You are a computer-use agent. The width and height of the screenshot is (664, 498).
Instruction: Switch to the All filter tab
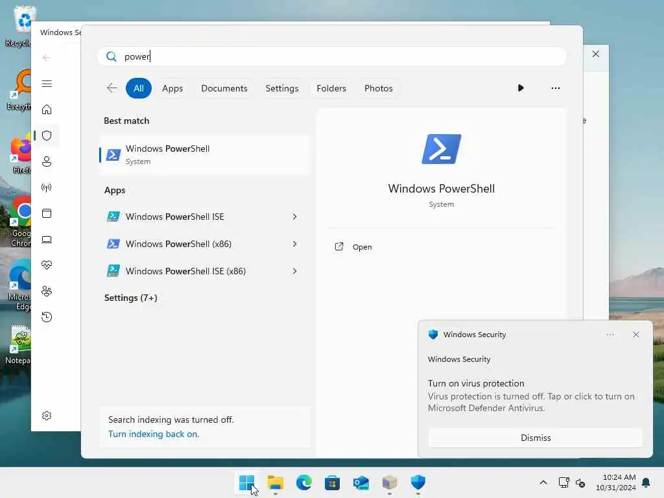pos(139,88)
